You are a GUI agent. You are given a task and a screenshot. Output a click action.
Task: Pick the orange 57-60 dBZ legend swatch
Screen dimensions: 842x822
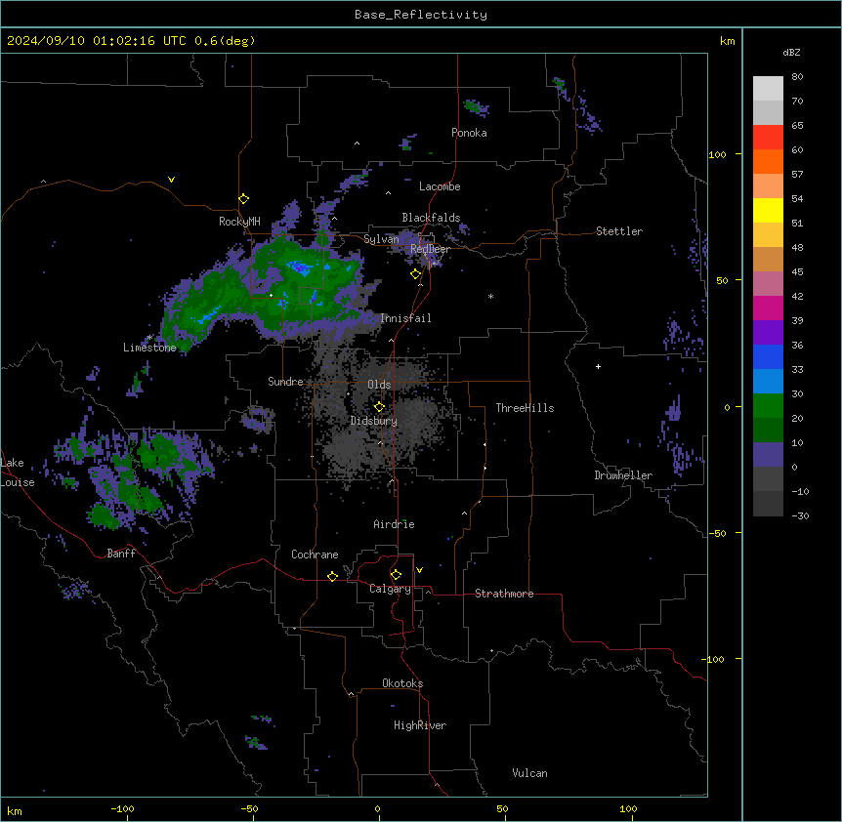pos(768,161)
